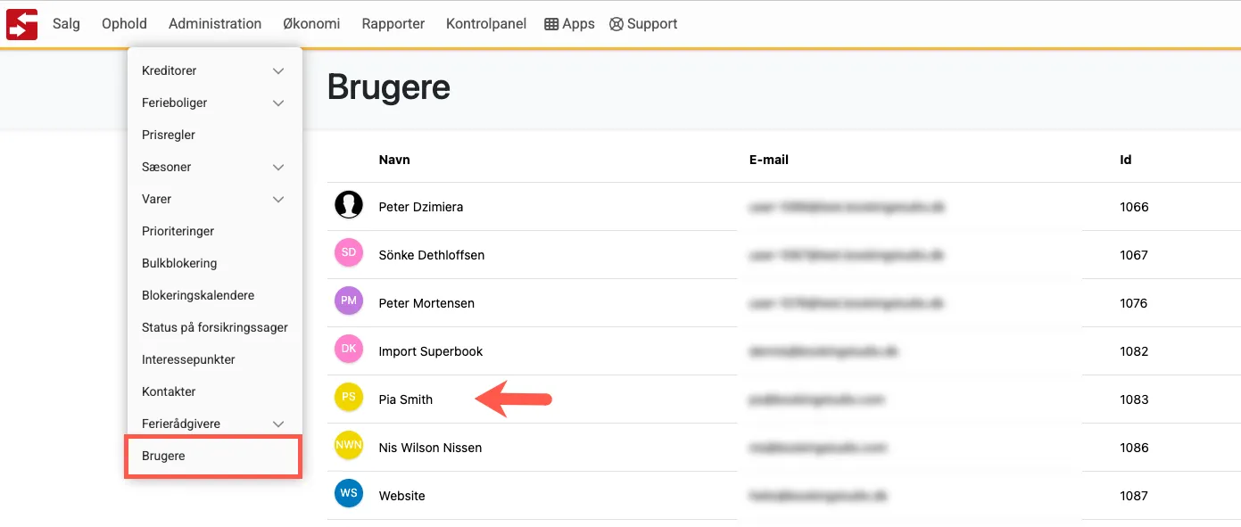Image resolution: width=1241 pixels, height=527 pixels.
Task: Expand the Ferierådgivere submenu chevron
Action: tap(278, 424)
